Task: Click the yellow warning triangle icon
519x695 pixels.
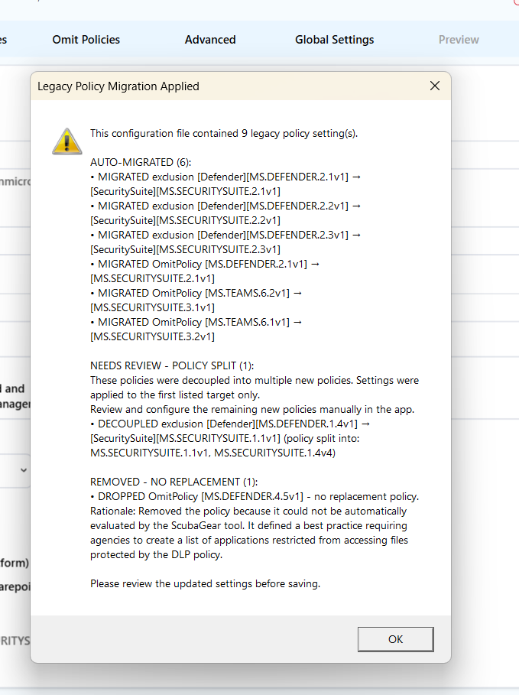Action: tap(67, 141)
